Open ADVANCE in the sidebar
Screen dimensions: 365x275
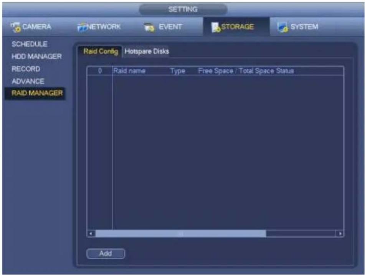point(28,82)
